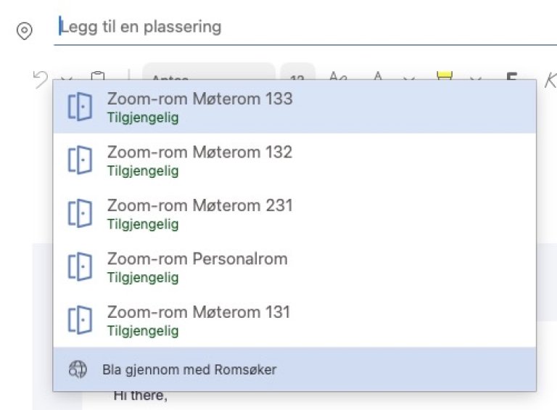The image size is (557, 410).
Task: Toggle bold formatting (F)
Action: 511,76
